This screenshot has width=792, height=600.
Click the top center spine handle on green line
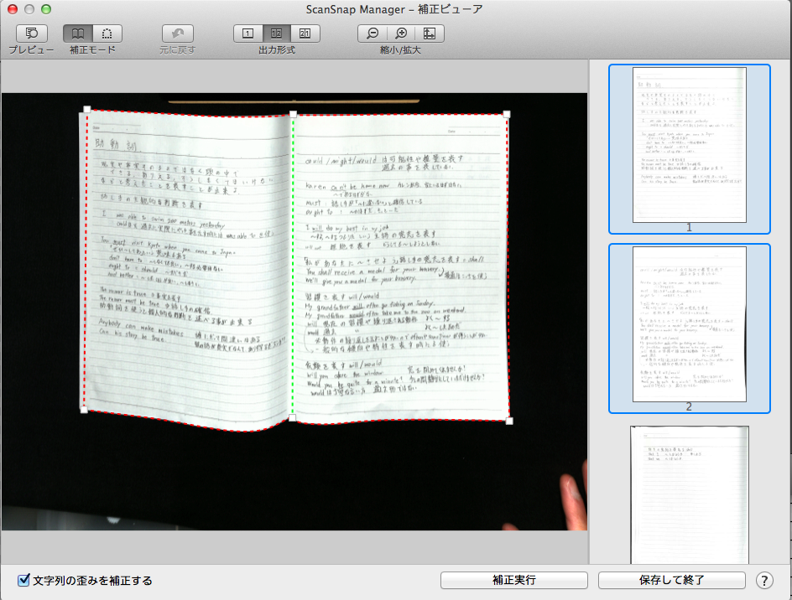click(x=293, y=115)
